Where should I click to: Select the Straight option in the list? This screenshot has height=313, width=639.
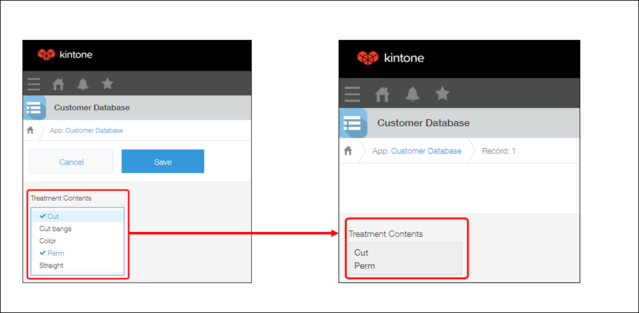click(51, 266)
